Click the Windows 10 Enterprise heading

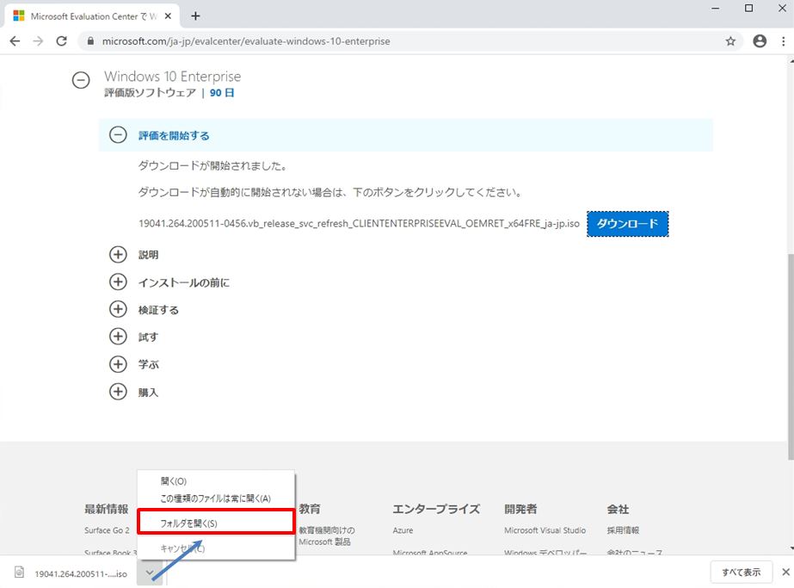173,76
